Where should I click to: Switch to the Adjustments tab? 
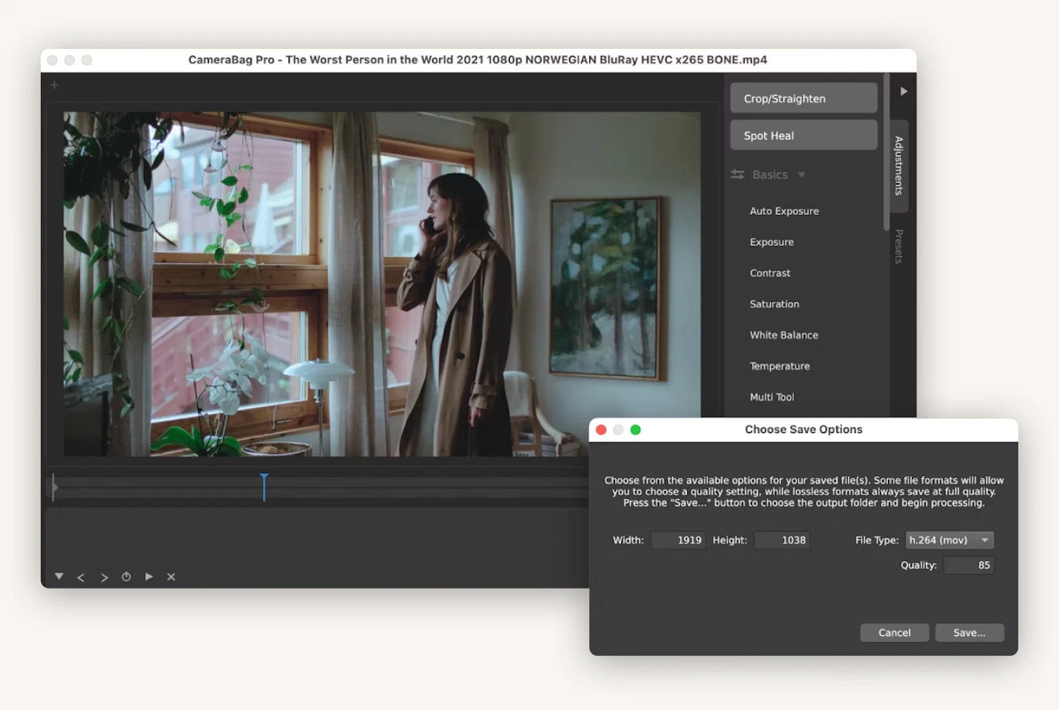click(897, 165)
